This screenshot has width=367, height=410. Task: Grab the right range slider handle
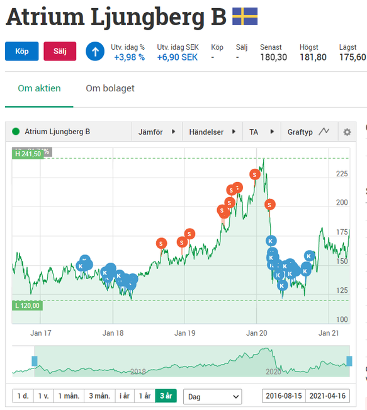coord(349,361)
